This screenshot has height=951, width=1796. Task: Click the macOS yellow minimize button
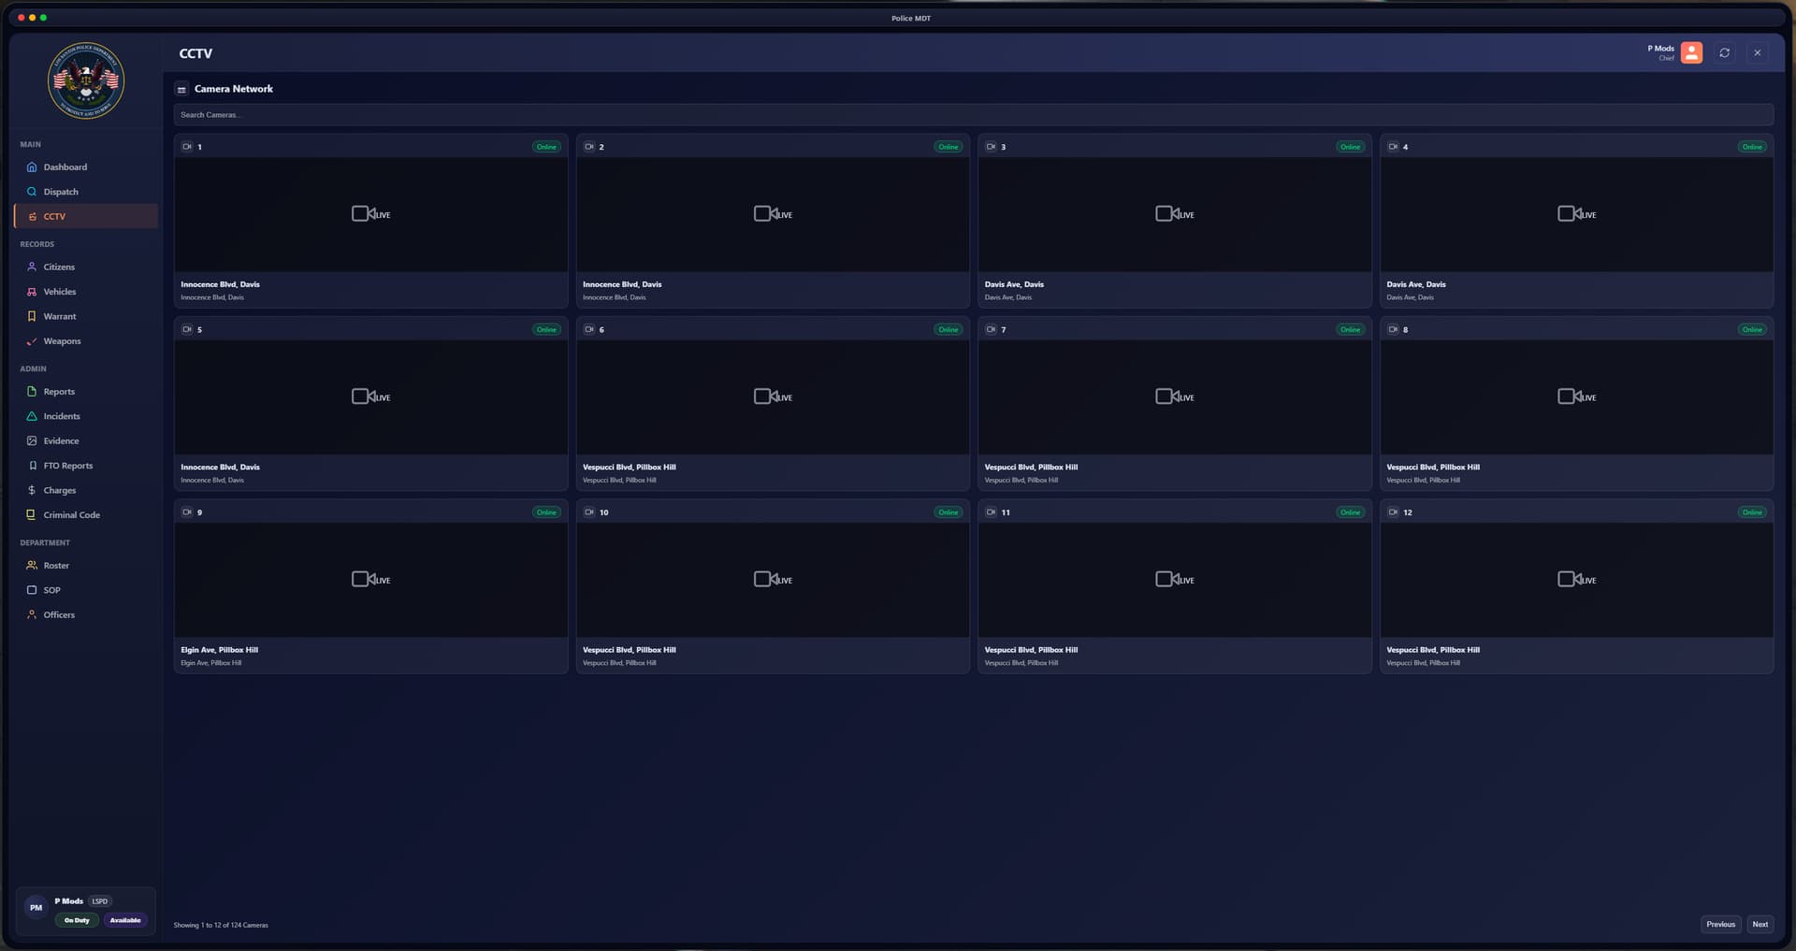32,18
